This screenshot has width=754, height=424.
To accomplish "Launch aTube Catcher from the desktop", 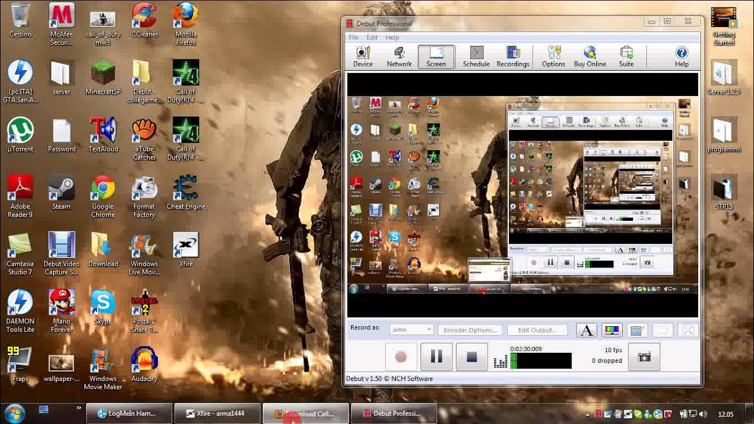I will 144,140.
